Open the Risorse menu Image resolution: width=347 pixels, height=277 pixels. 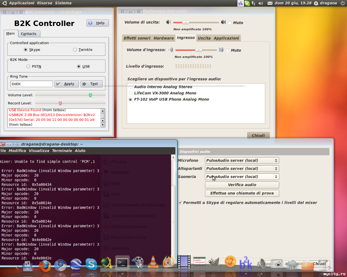pyautogui.click(x=45, y=3)
